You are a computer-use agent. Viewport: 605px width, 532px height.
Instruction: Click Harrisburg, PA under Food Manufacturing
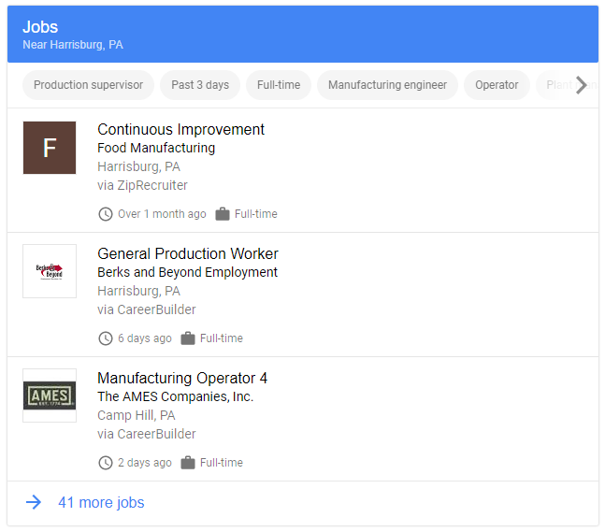pyautogui.click(x=139, y=166)
